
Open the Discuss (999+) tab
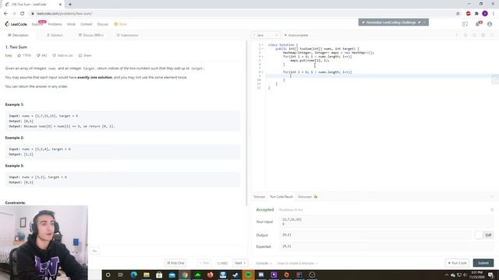point(91,35)
